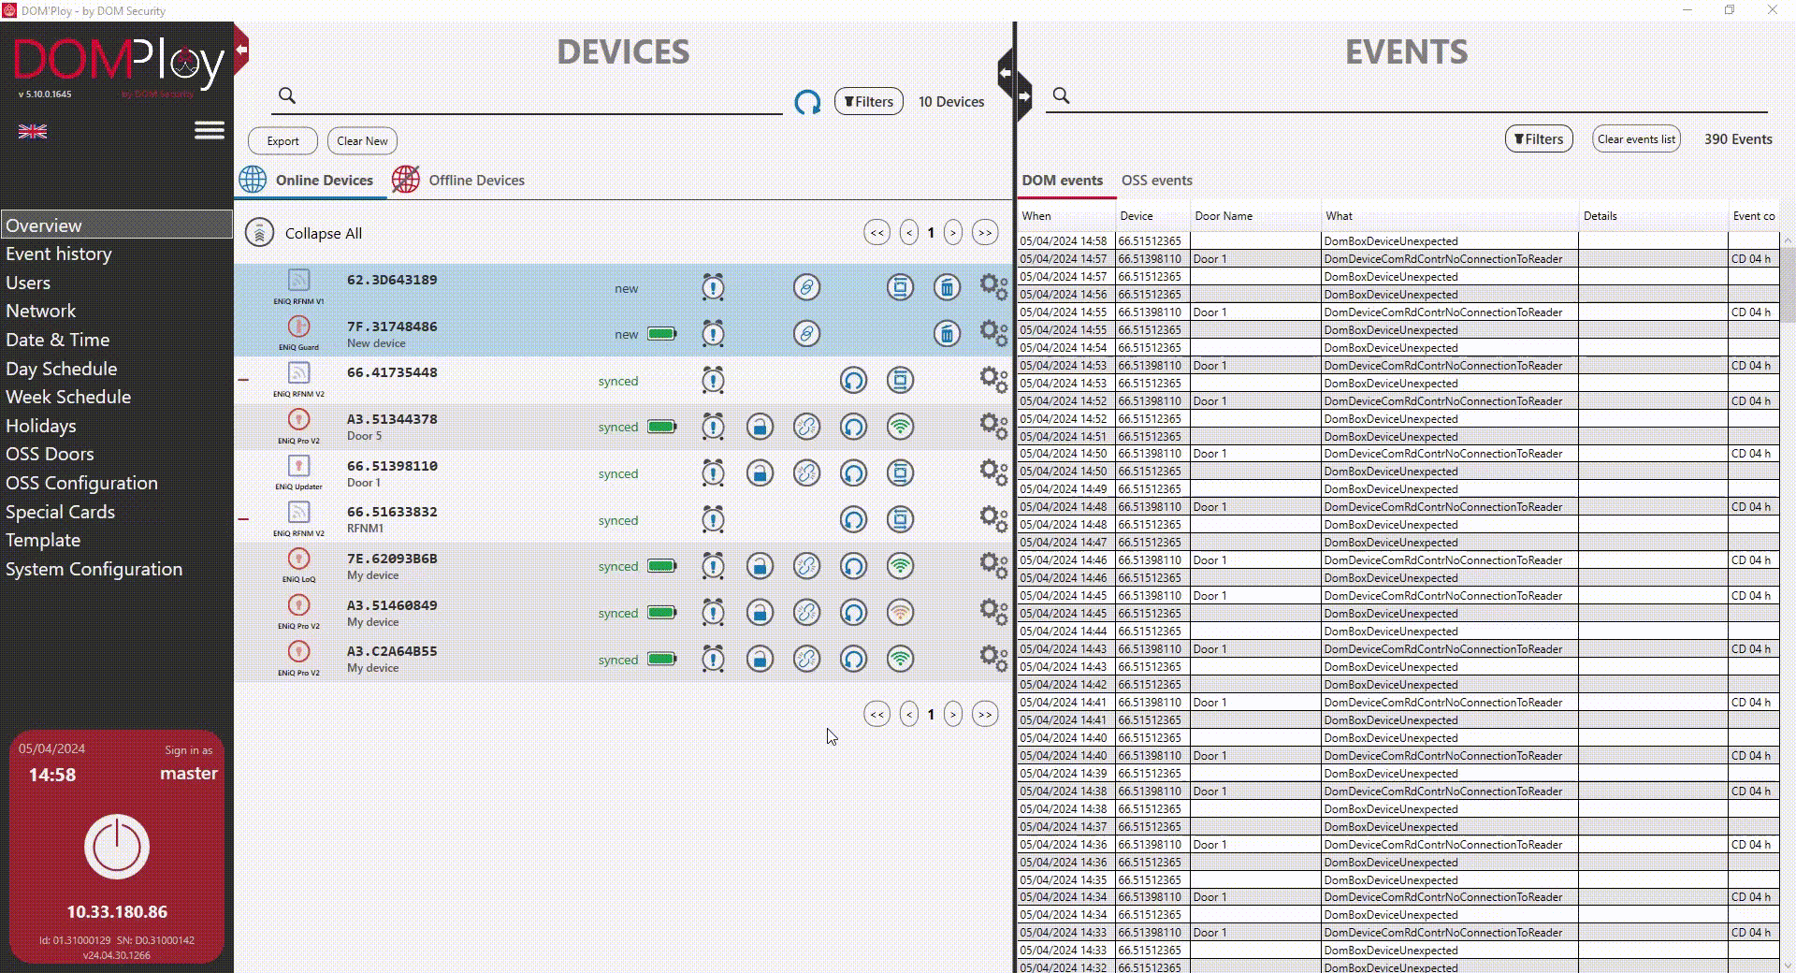This screenshot has height=973, width=1796.
Task: Click alarm clock icon for 66.51633832
Action: (713, 519)
